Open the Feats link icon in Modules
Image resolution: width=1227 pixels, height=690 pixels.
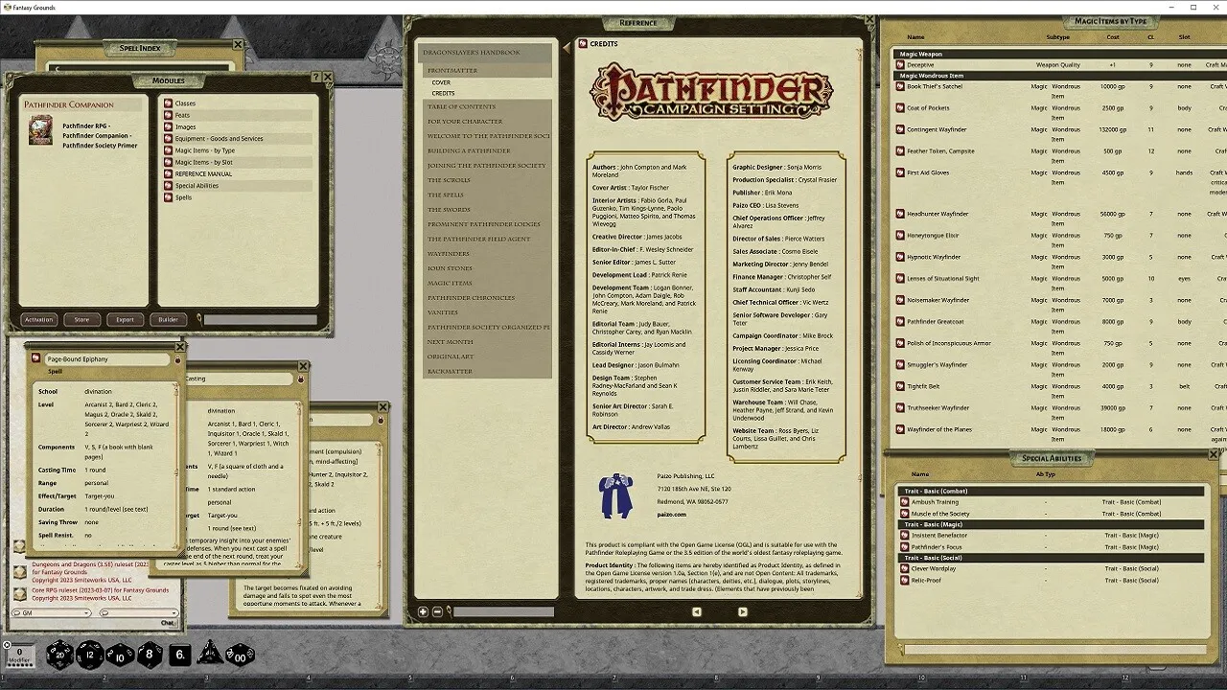point(168,115)
